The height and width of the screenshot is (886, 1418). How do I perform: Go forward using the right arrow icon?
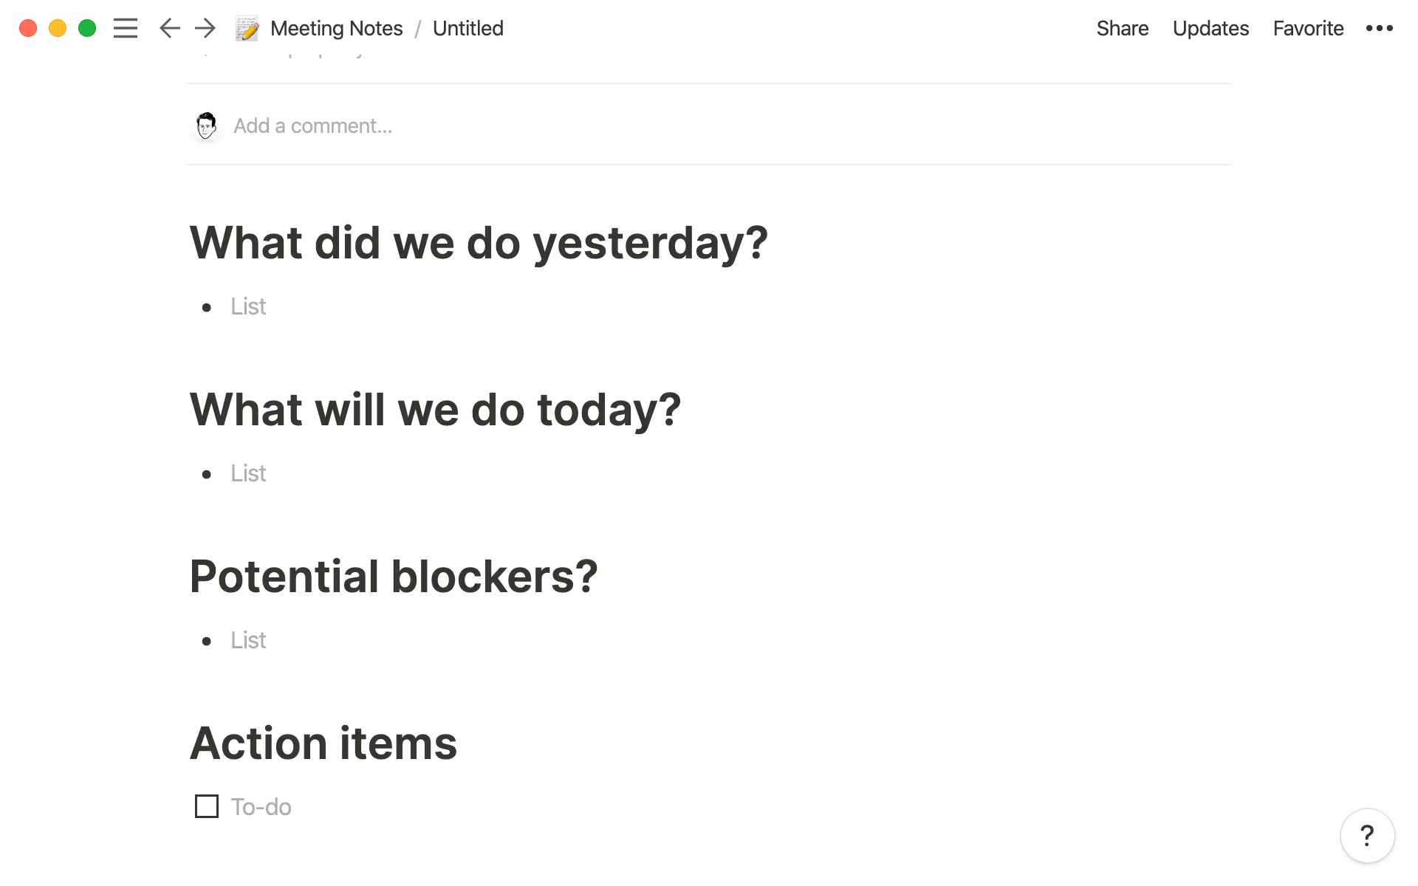coord(205,28)
